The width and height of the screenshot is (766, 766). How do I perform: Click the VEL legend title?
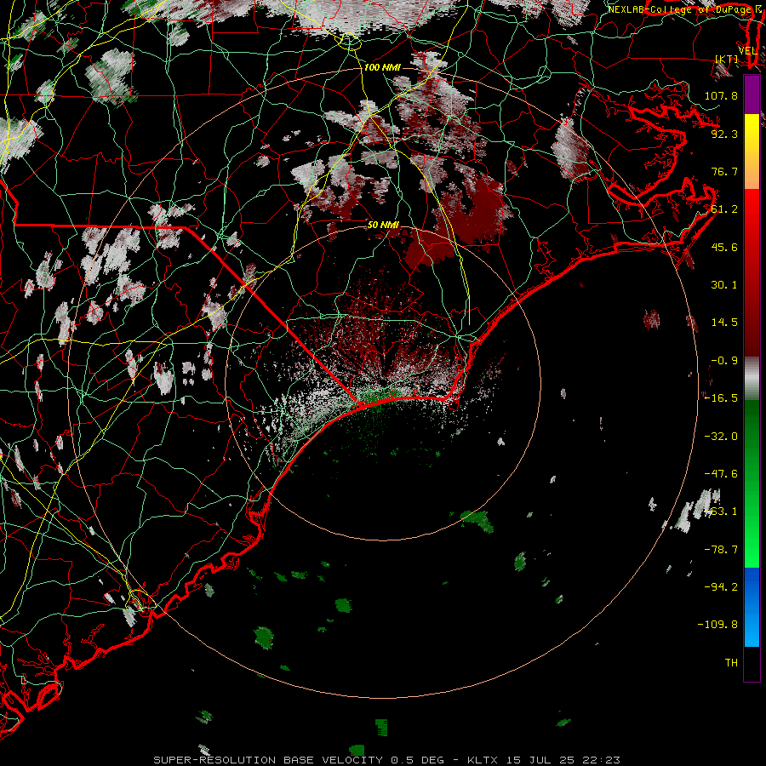click(x=747, y=51)
